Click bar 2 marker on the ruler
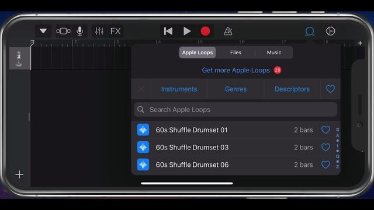The height and width of the screenshot is (210, 374). click(75, 42)
